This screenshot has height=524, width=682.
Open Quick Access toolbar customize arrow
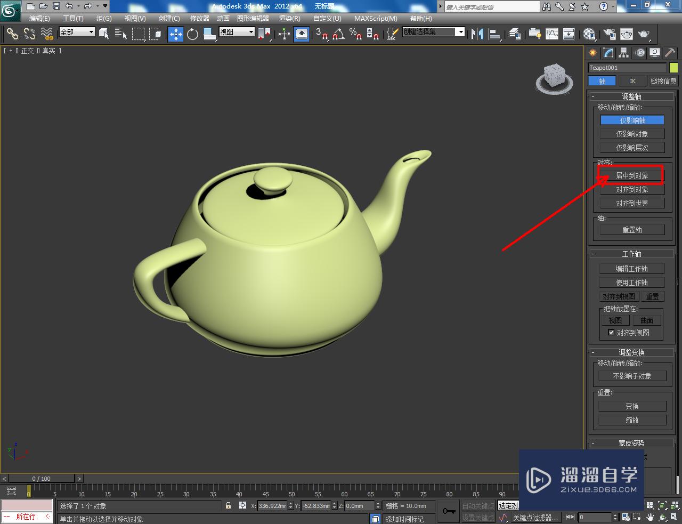tap(105, 6)
